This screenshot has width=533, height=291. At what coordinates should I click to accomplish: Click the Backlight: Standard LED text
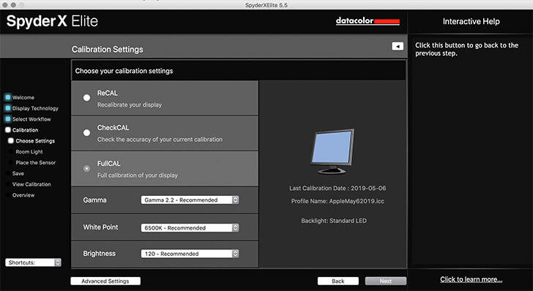point(334,221)
